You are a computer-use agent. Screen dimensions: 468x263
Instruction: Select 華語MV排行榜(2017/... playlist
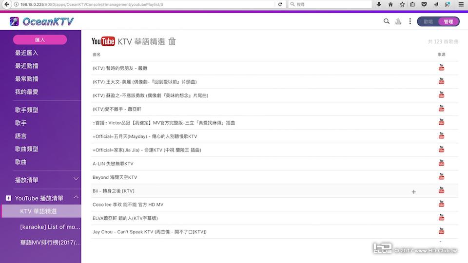(50, 243)
